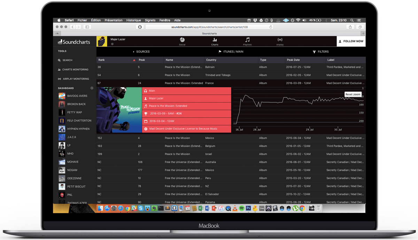This screenshot has width=418, height=240.
Task: Open the Historique menu
Action: [133, 20]
